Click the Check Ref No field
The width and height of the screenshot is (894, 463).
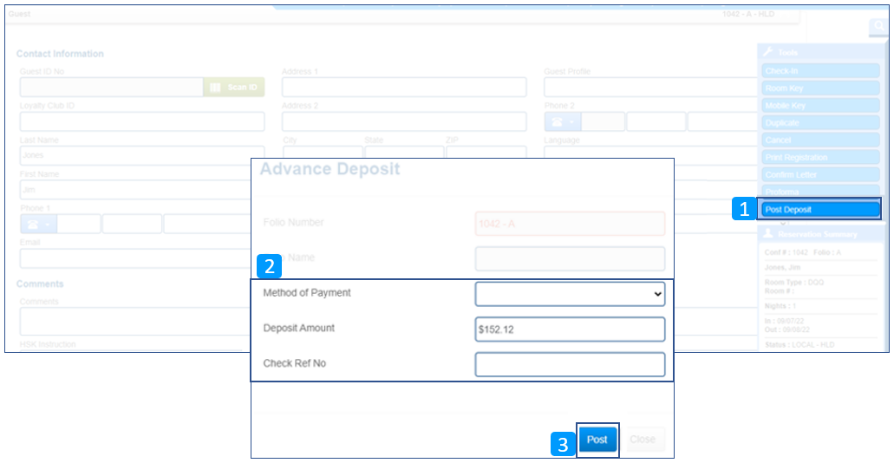click(x=570, y=364)
